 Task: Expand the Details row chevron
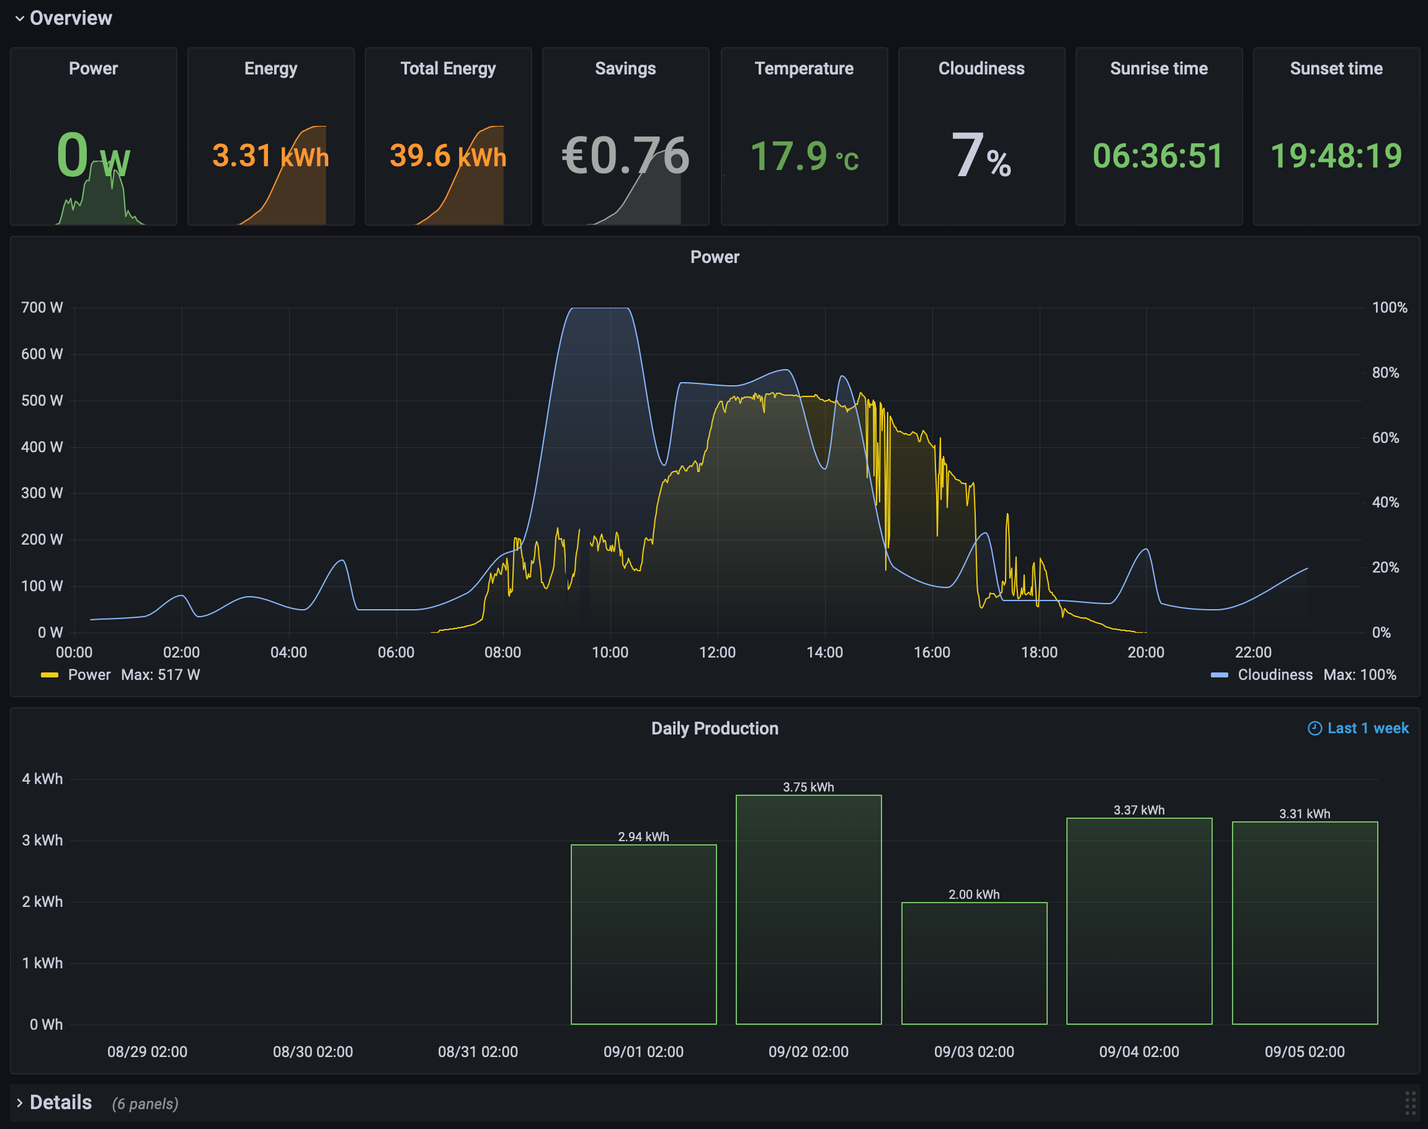tap(20, 1102)
